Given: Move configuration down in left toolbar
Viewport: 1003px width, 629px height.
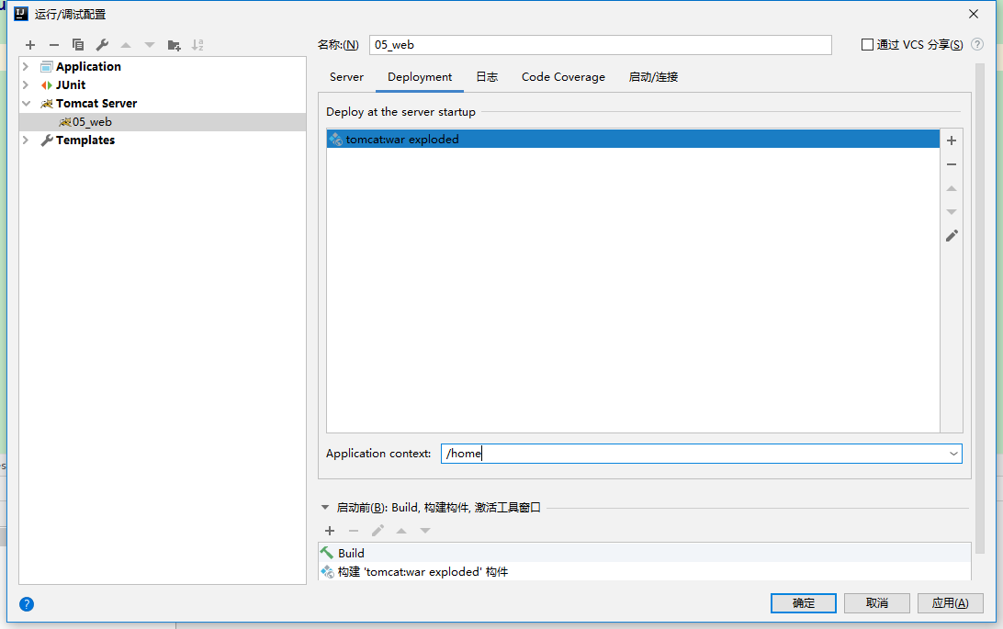Looking at the screenshot, I should coord(150,45).
